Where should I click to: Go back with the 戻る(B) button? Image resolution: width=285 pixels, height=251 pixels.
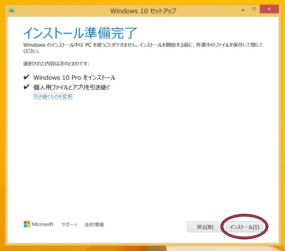(205, 227)
